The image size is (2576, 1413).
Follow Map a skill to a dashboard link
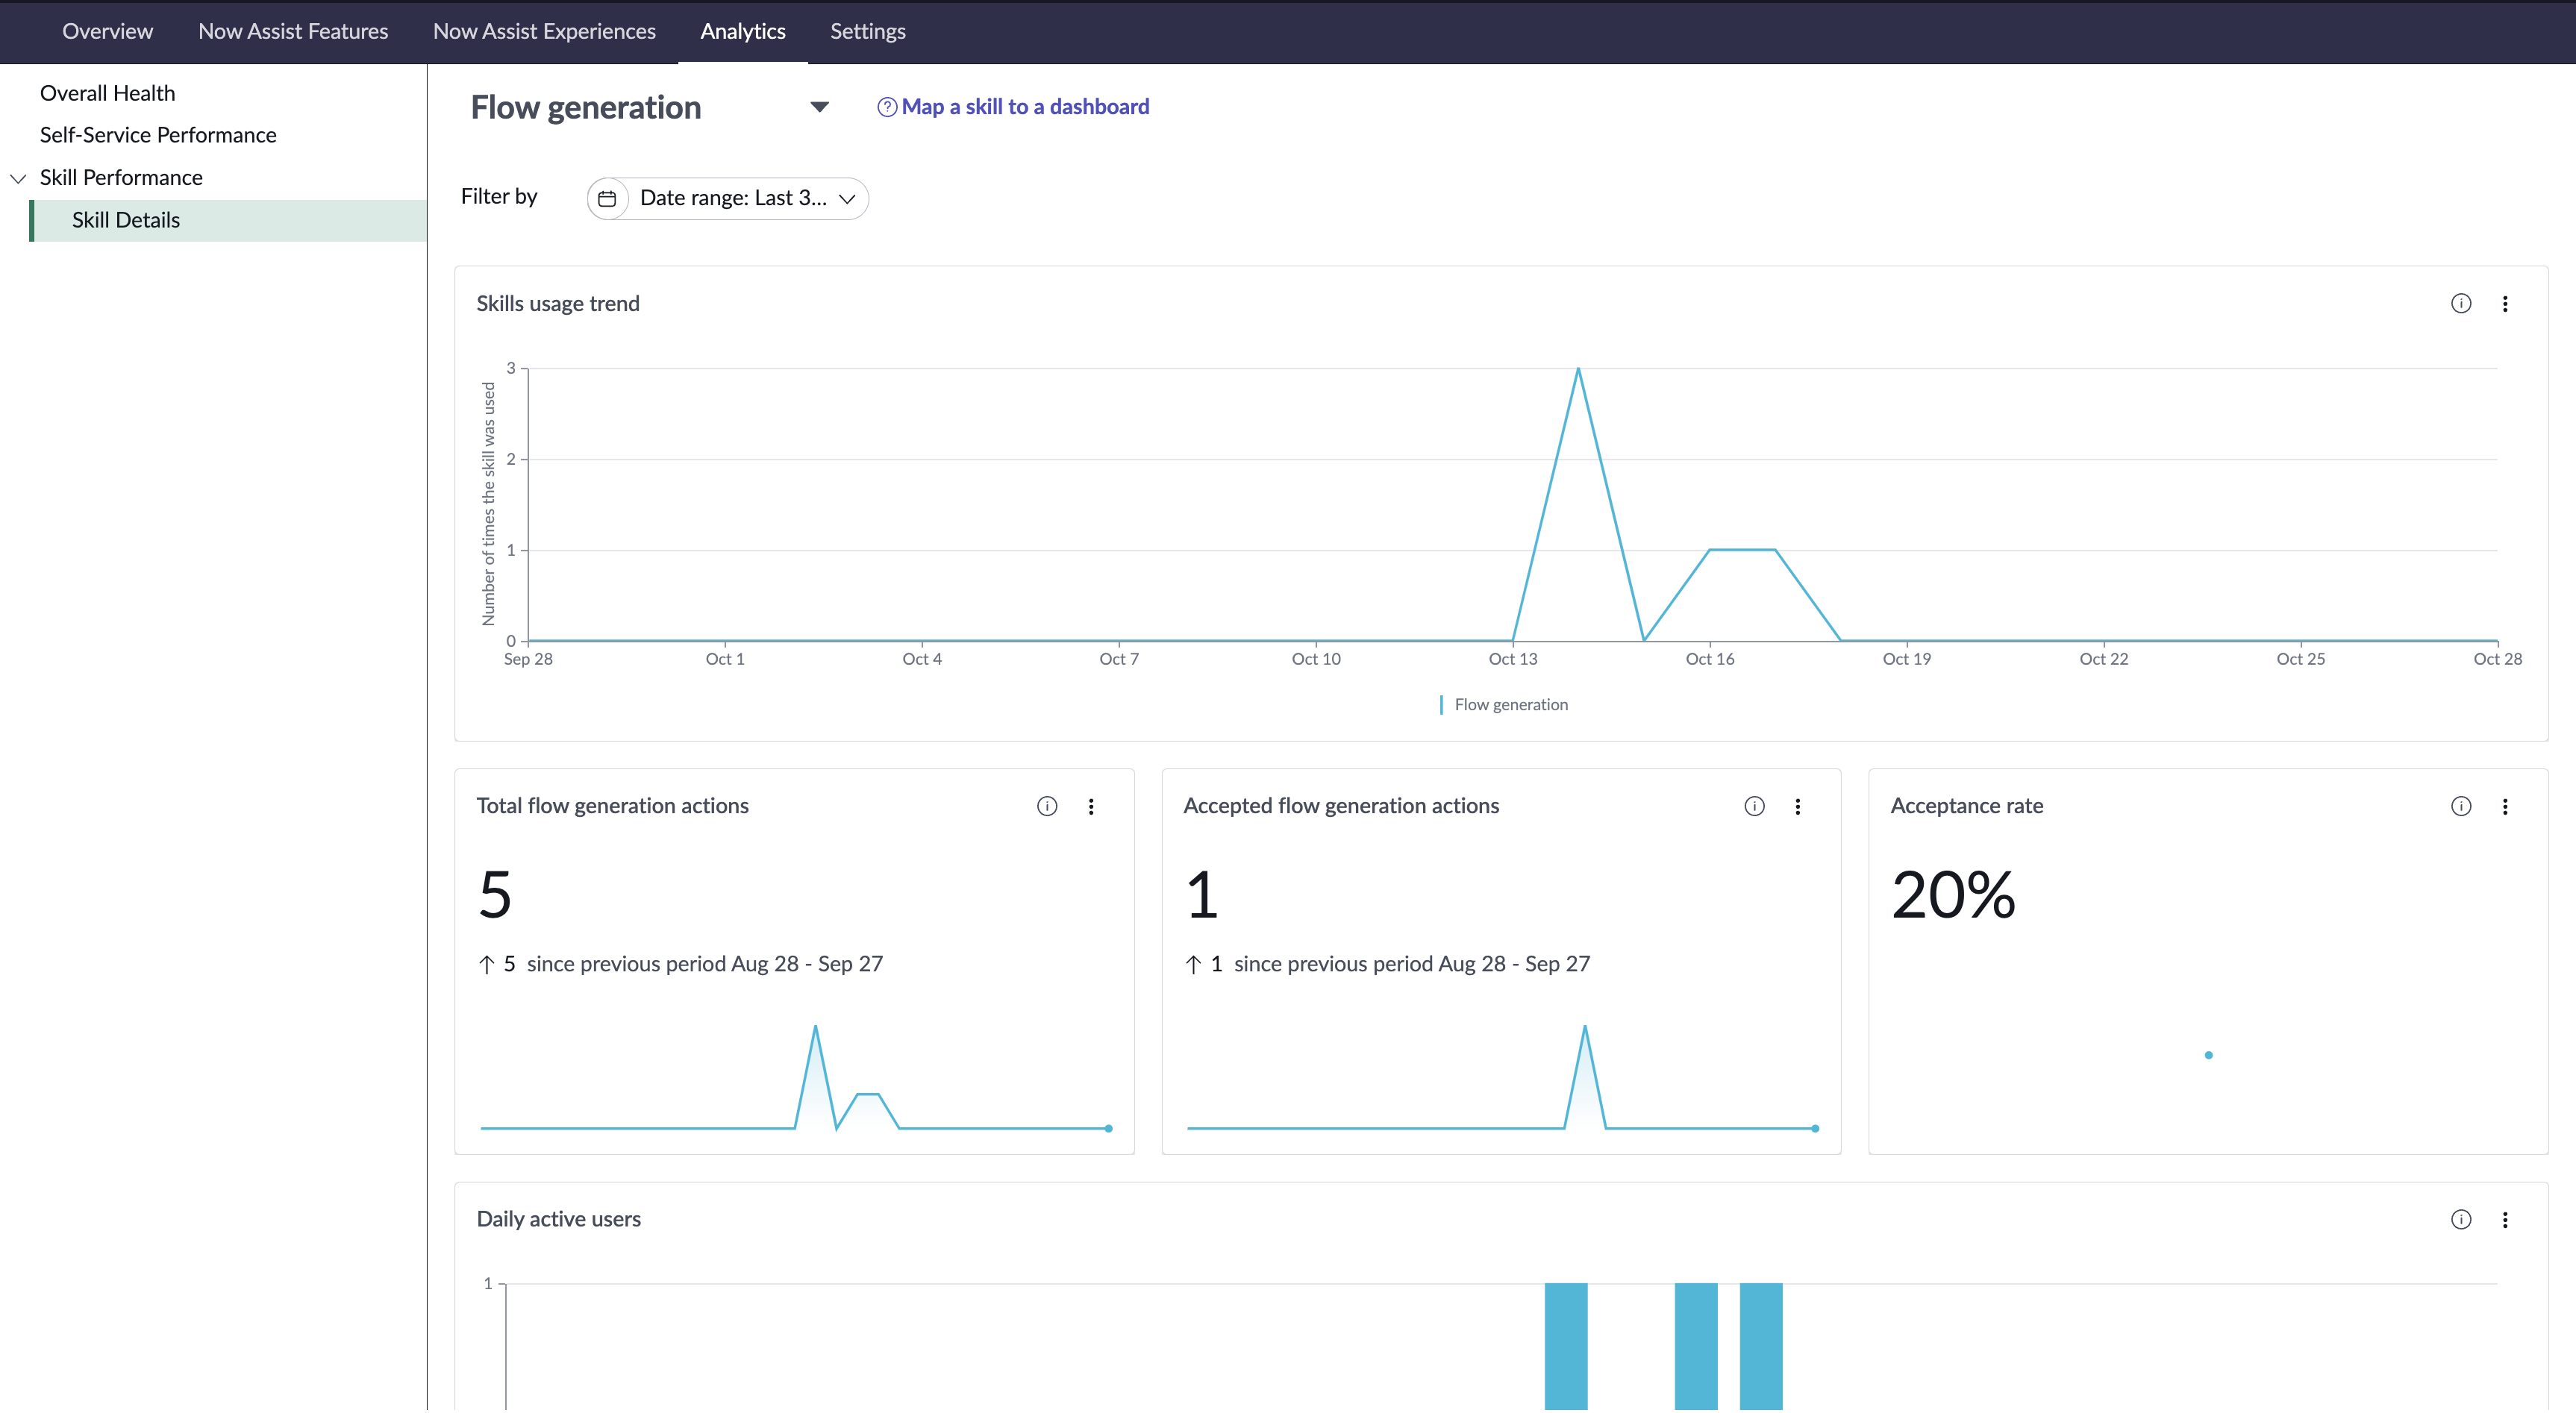pos(1025,107)
